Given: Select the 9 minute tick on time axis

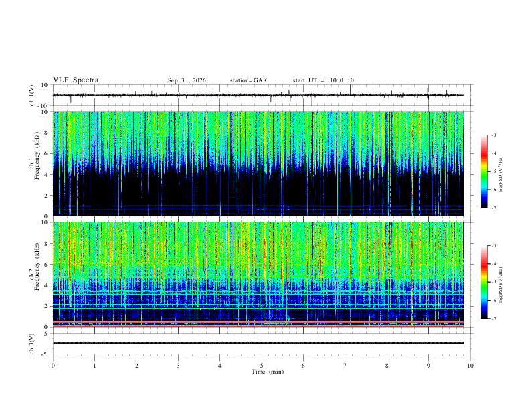Looking at the screenshot, I should [x=428, y=366].
